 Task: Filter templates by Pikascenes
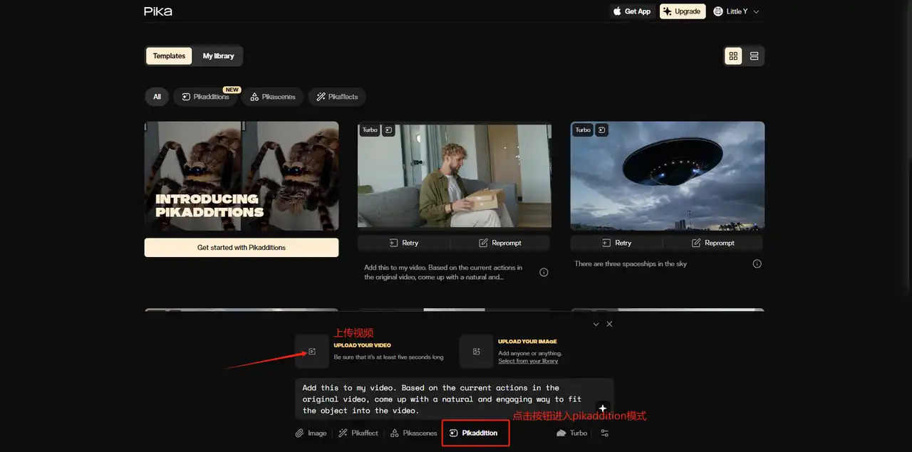273,97
